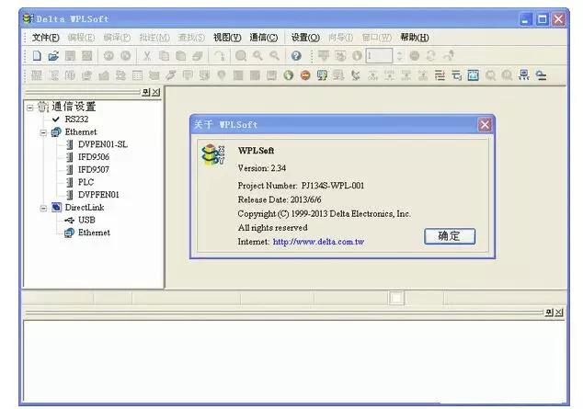This screenshot has height=409, width=583.
Task: Open the greyed 编程(E) menu
Action: coord(82,38)
